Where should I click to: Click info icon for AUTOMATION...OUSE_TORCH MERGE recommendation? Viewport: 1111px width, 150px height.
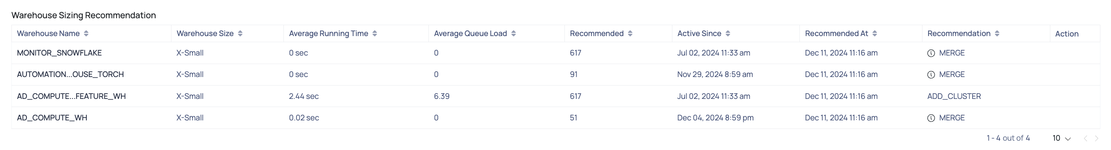click(931, 75)
